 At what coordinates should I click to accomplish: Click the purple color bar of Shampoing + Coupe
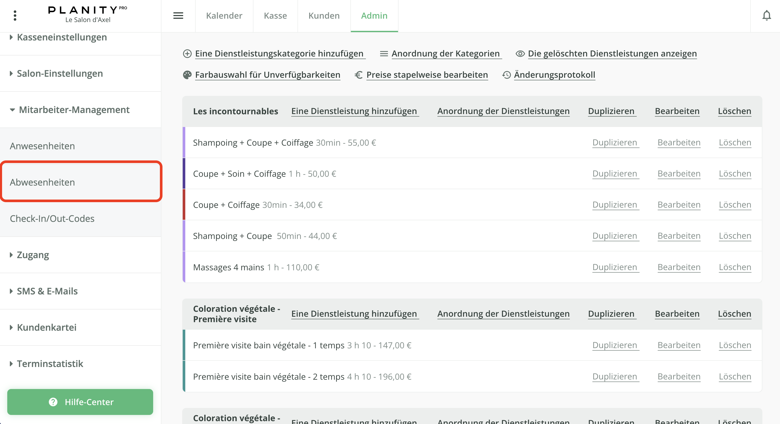click(x=184, y=236)
